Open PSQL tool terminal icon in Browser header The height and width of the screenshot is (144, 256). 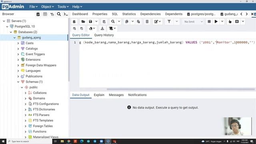coord(66,14)
